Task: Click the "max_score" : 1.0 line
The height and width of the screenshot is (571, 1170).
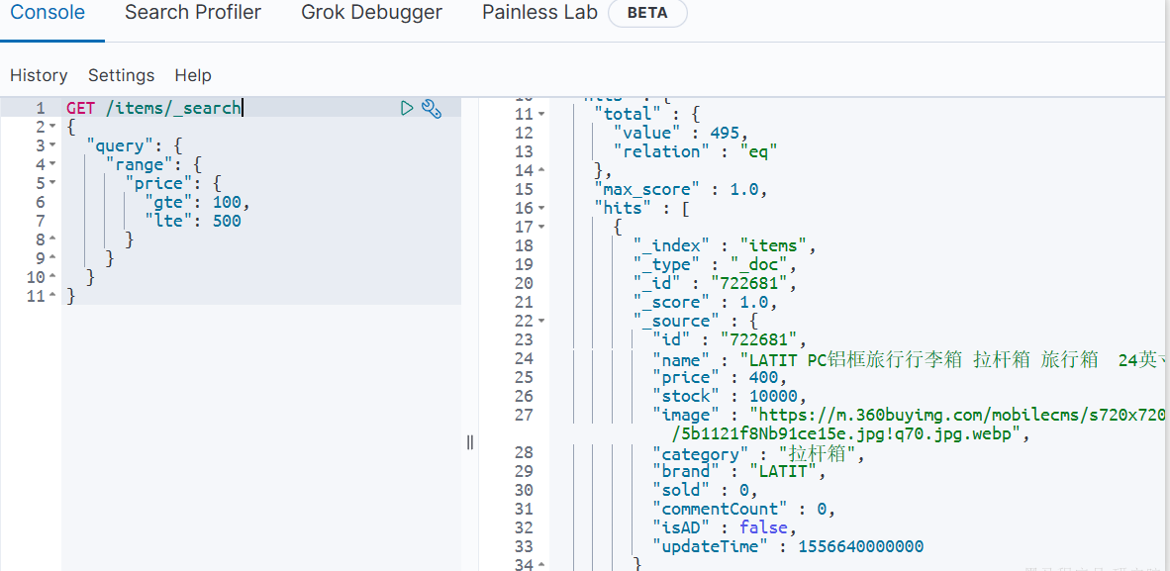Action: coord(680,190)
